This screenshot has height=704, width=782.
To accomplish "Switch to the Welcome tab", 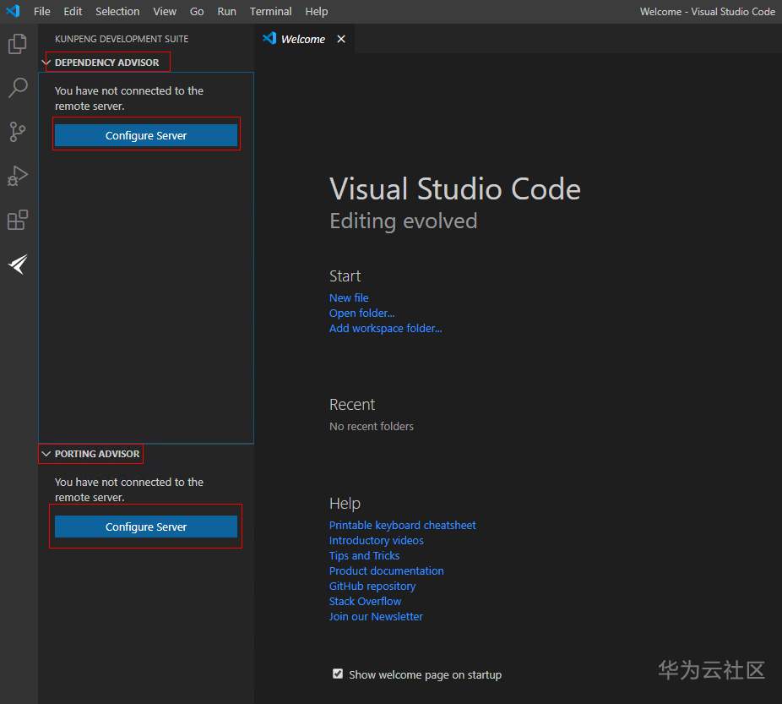I will pyautogui.click(x=302, y=39).
